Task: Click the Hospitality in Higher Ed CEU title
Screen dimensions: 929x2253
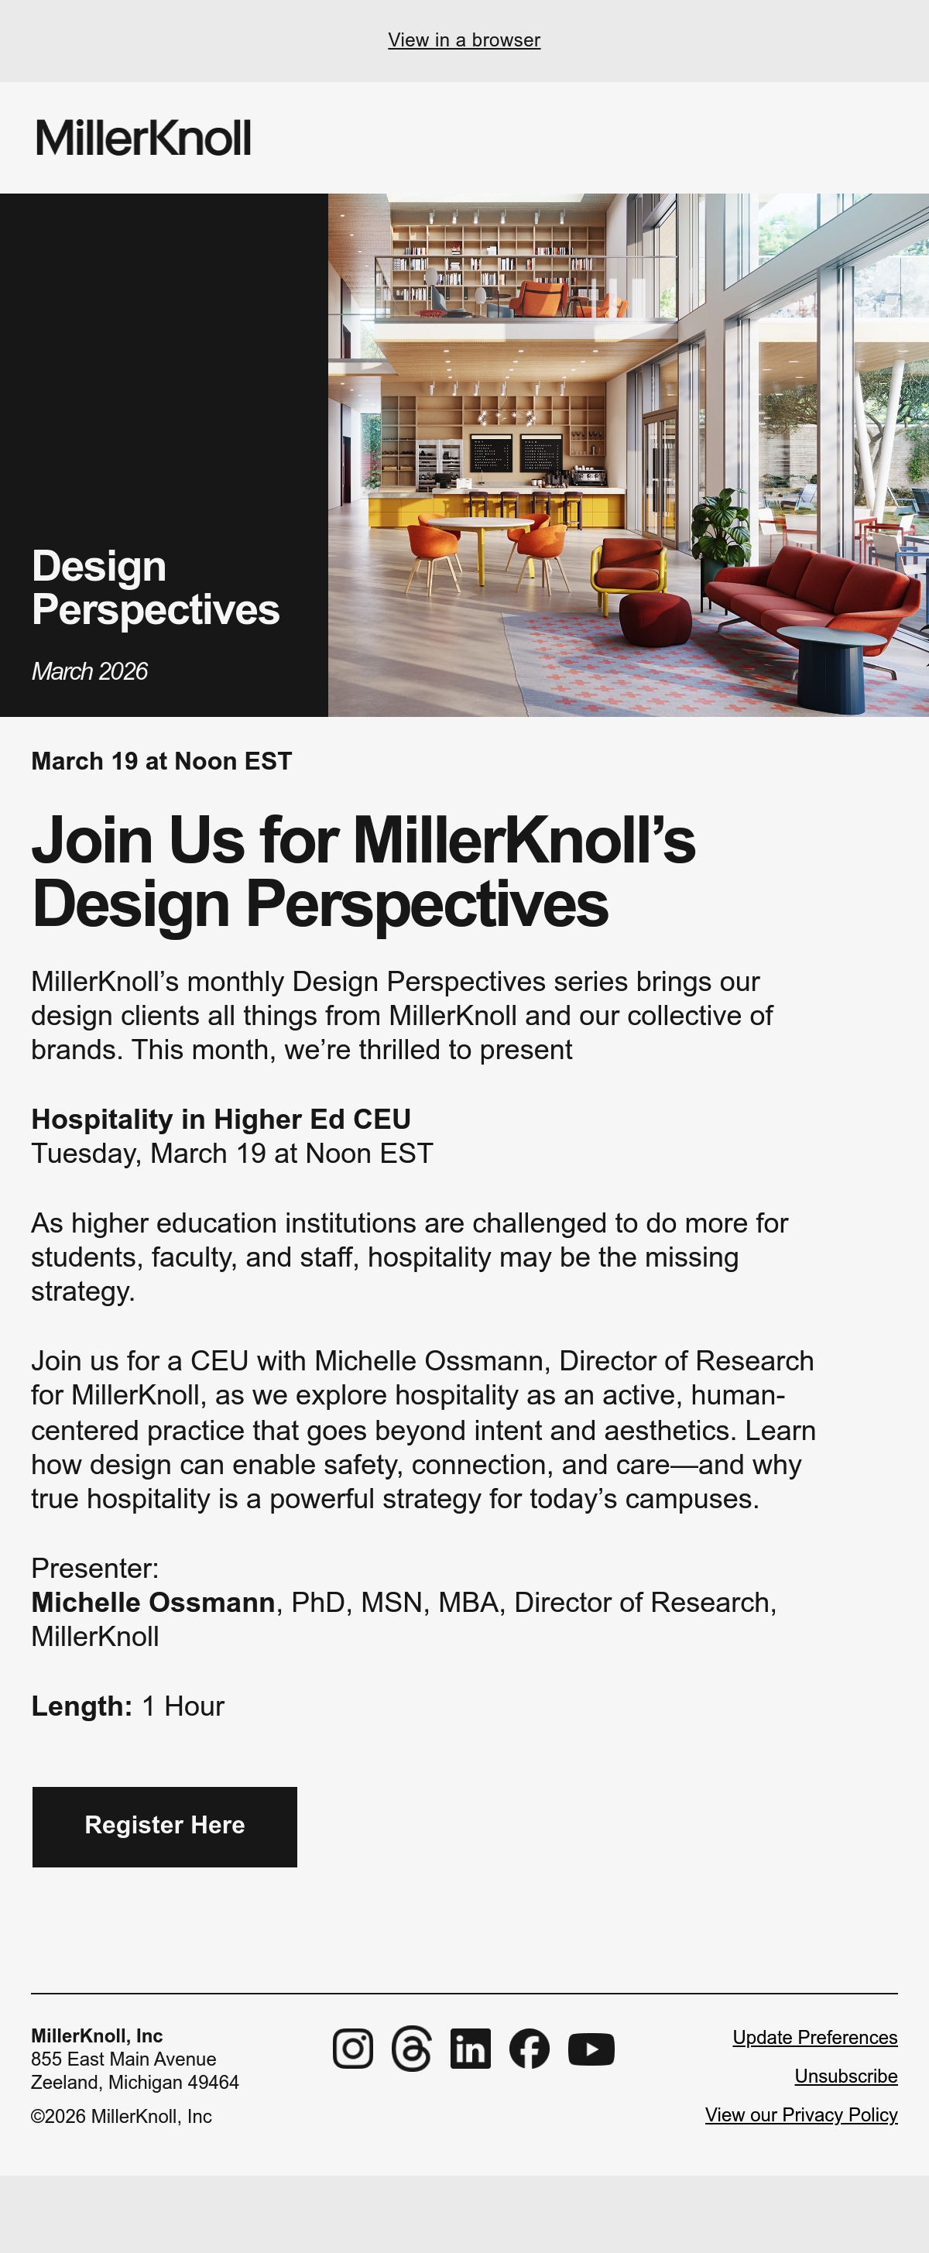Action: pos(221,1120)
